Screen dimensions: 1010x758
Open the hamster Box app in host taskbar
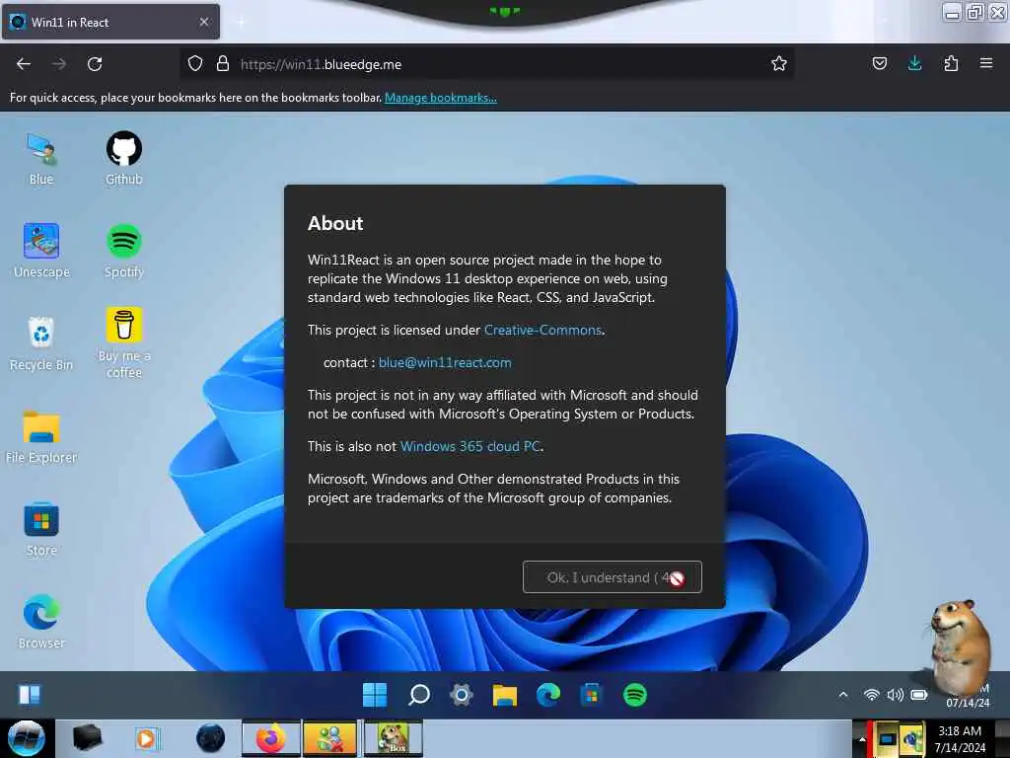pyautogui.click(x=394, y=738)
